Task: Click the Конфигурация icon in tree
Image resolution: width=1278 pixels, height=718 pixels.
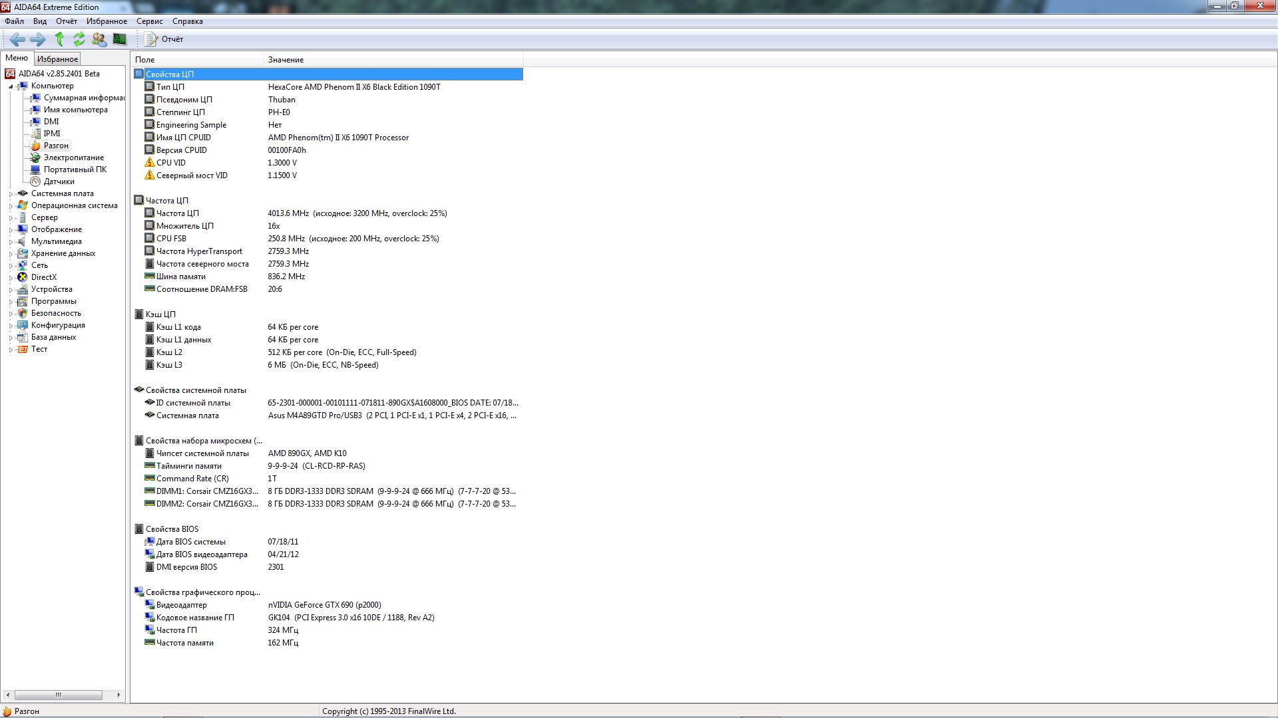Action: click(x=23, y=325)
